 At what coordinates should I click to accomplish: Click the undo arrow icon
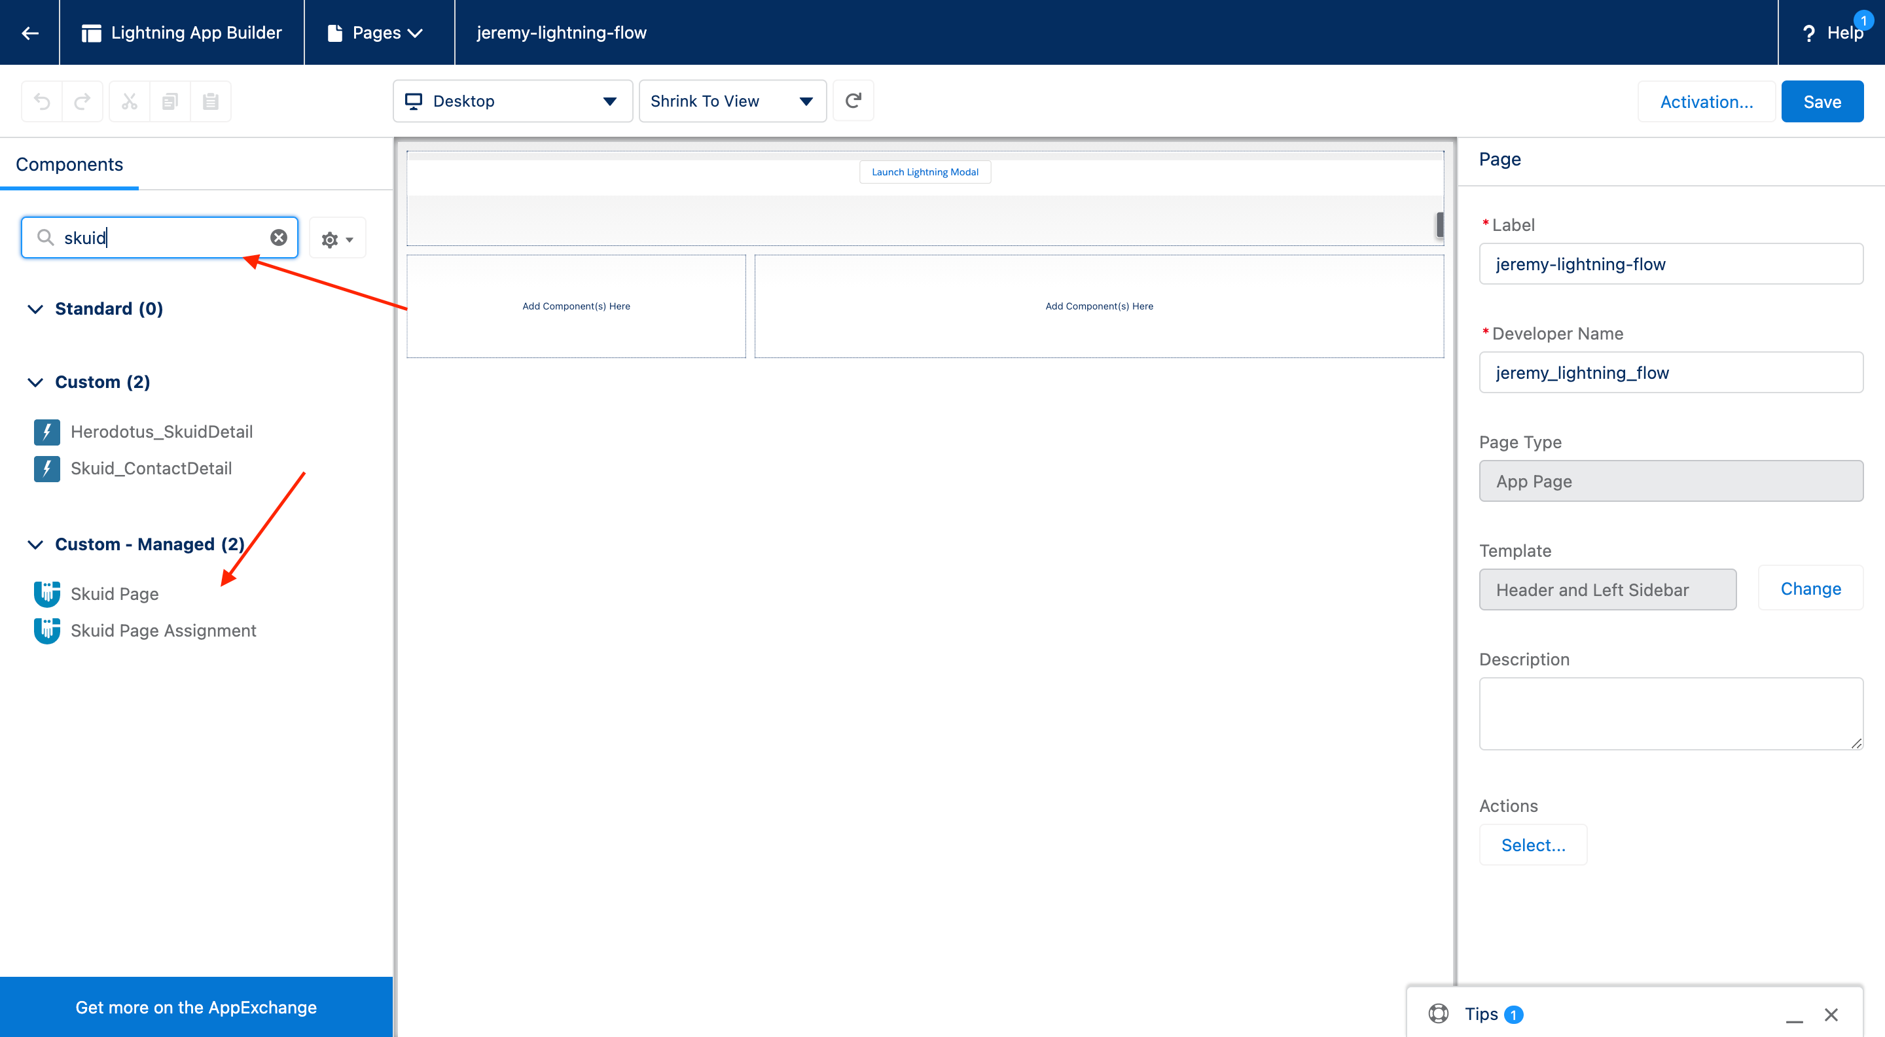tap(41, 102)
